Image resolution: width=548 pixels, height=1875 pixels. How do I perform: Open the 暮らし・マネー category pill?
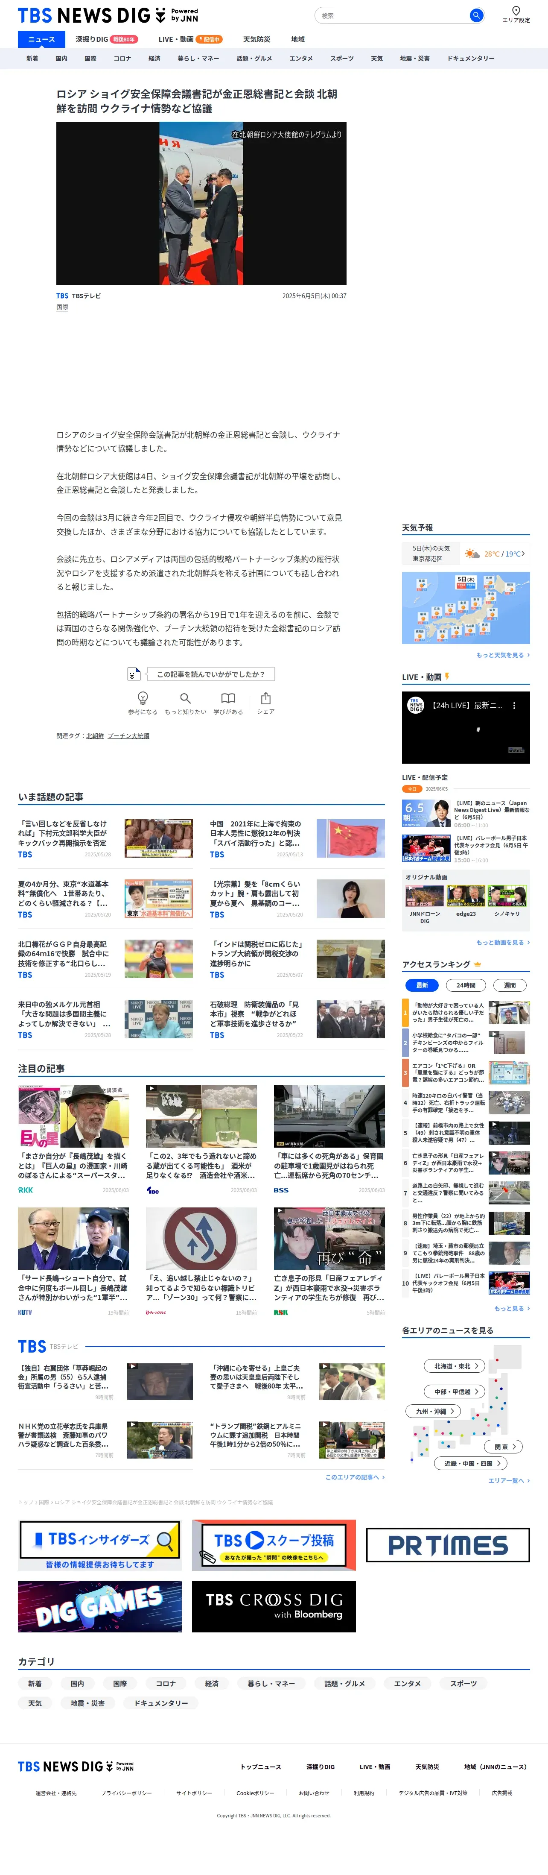[271, 1684]
